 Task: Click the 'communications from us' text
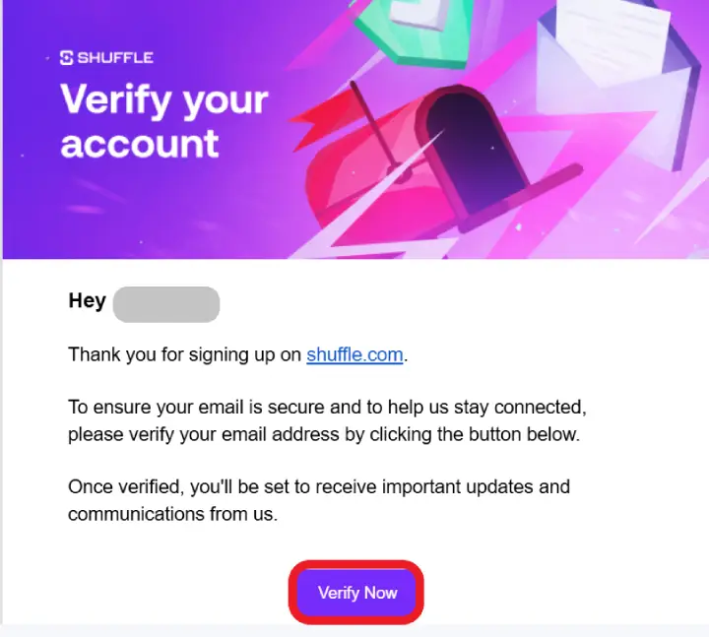coord(172,514)
